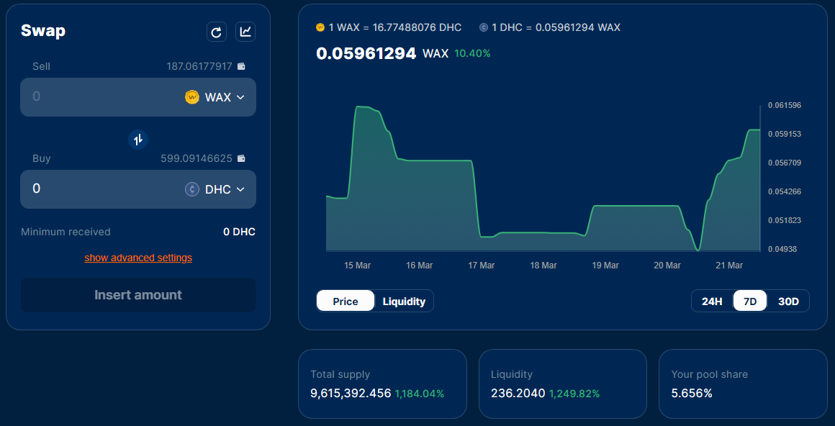Click the WAX icon in chart header
835x426 pixels.
(x=320, y=27)
